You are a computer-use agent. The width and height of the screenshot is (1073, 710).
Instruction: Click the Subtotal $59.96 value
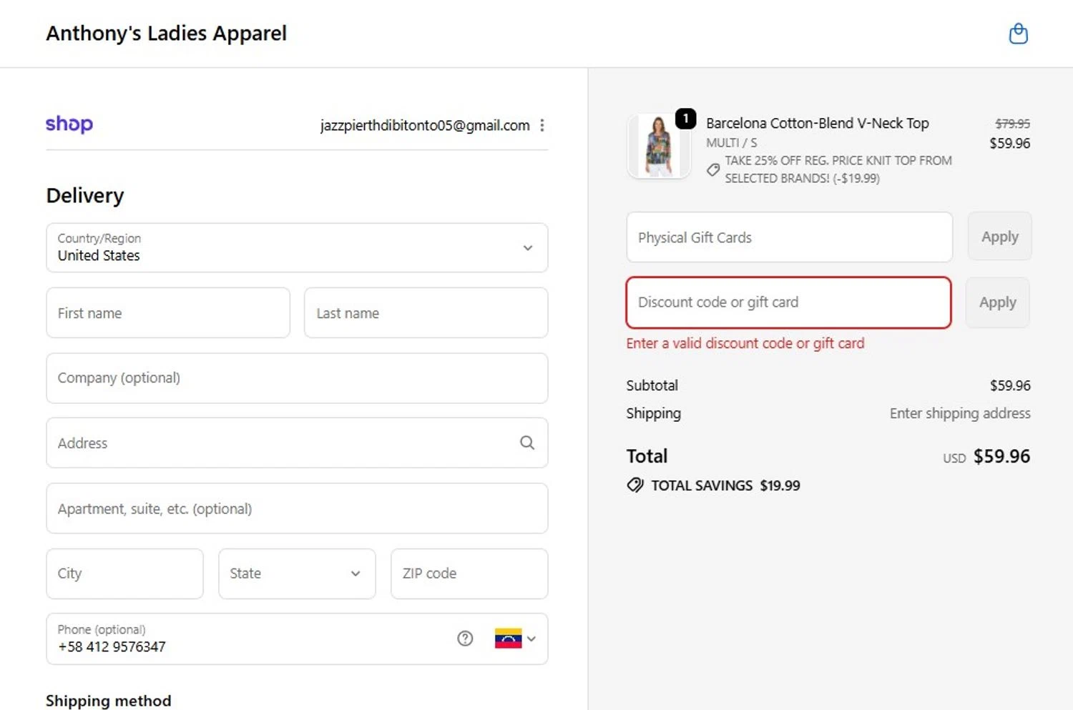[1010, 385]
